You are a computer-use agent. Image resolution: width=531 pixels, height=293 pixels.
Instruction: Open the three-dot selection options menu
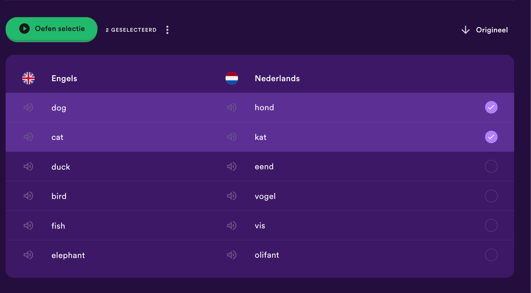click(167, 30)
